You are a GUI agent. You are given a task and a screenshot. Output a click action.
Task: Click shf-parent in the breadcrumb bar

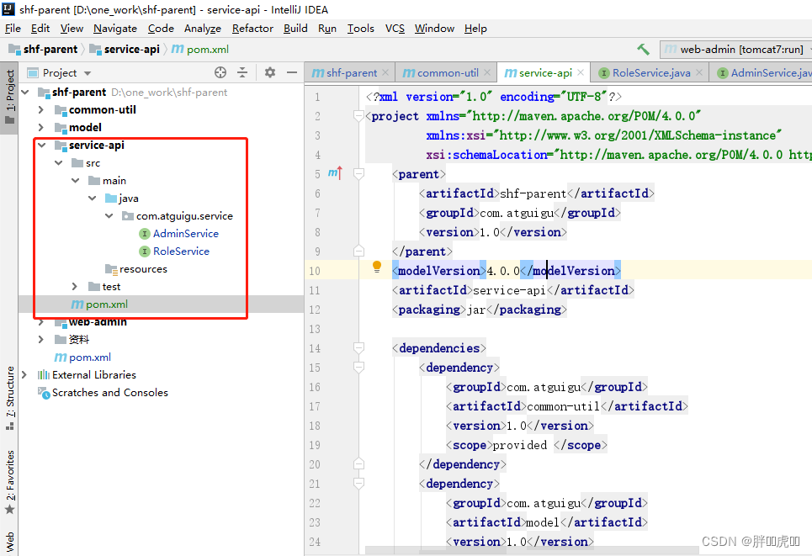(x=44, y=49)
